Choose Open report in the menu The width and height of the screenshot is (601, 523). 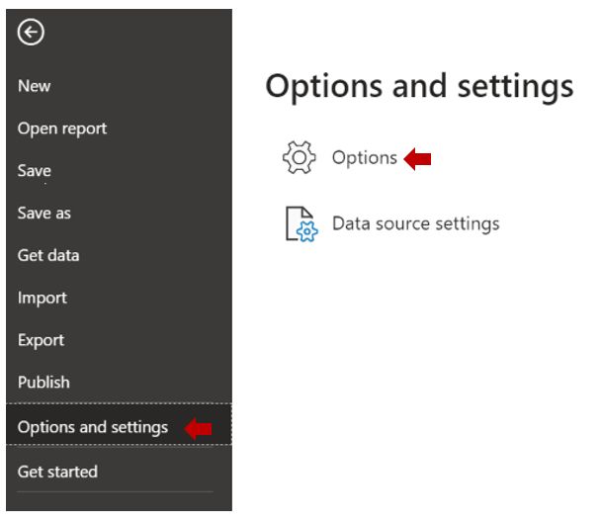62,129
